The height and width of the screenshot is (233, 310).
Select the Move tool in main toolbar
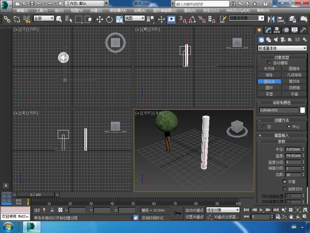pos(100,19)
